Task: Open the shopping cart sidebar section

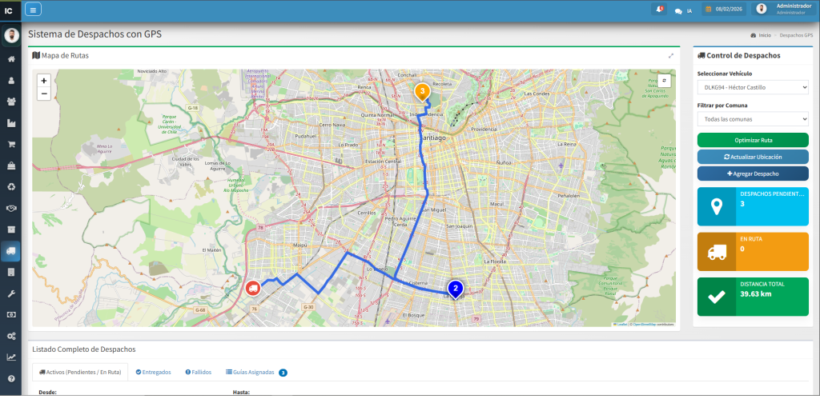Action: [x=11, y=145]
